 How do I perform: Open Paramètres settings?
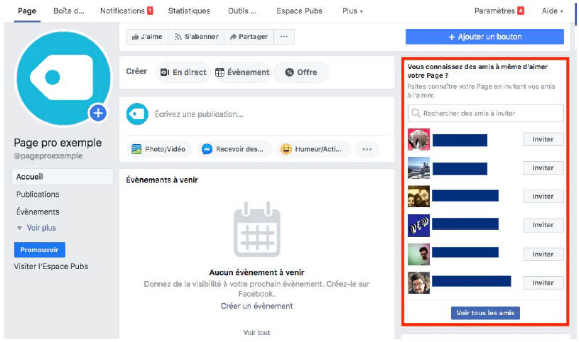pyautogui.click(x=499, y=11)
